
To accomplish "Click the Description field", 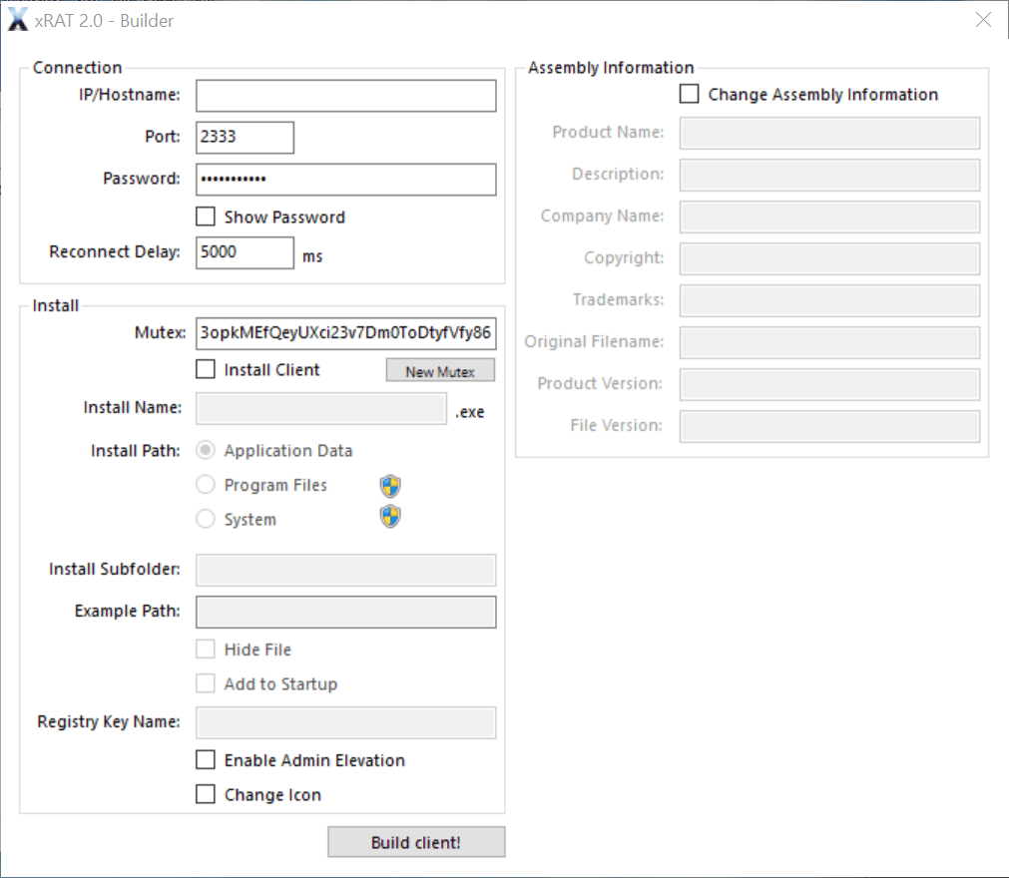I will click(x=829, y=175).
